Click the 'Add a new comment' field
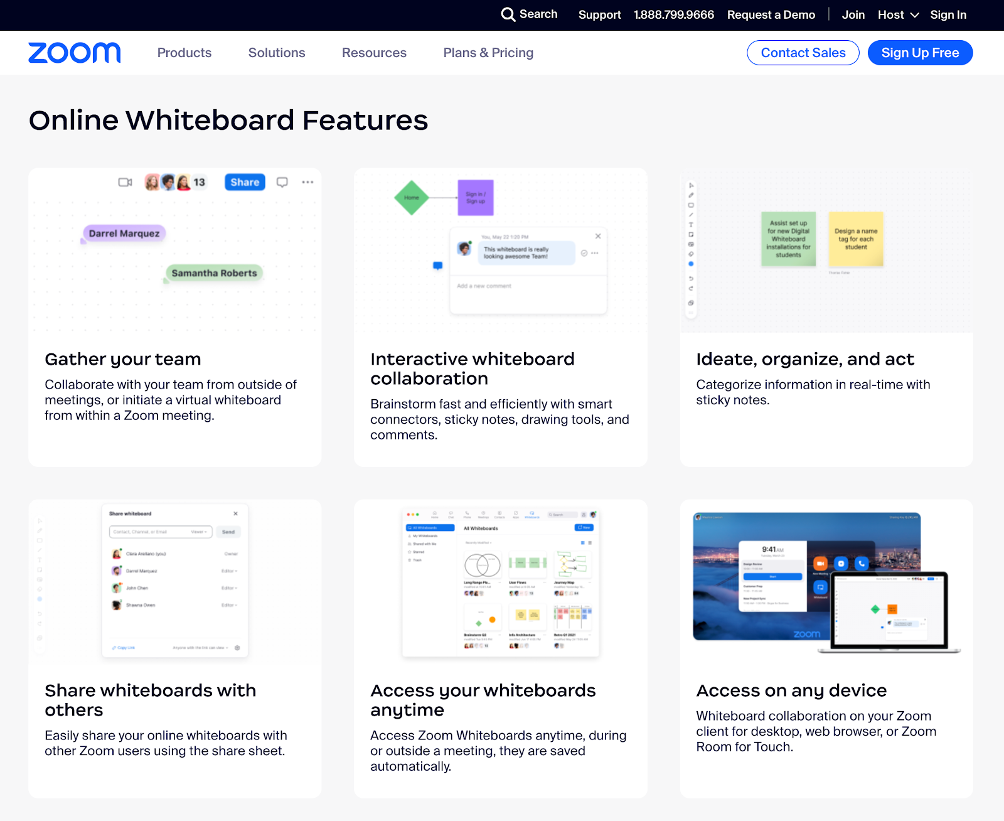1004x821 pixels. tap(528, 286)
